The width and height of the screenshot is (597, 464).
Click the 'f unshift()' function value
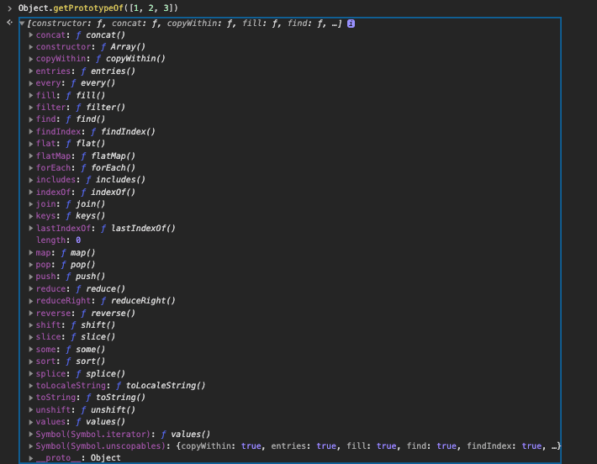coord(108,410)
